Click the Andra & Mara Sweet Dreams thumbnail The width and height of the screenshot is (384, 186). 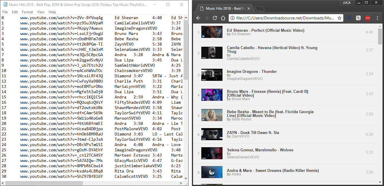pos(212,172)
